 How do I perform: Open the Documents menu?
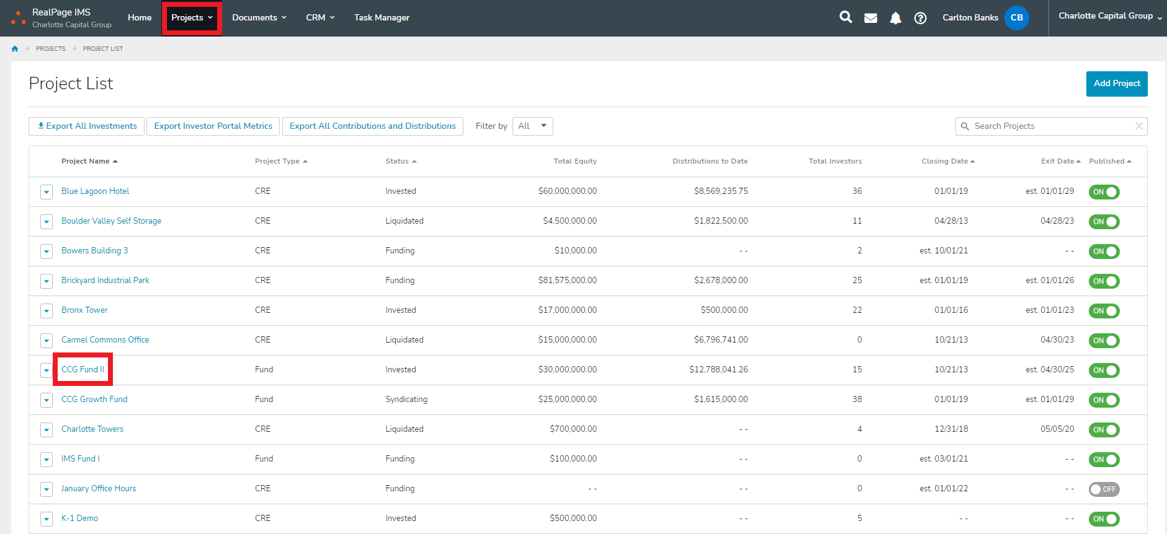tap(259, 17)
